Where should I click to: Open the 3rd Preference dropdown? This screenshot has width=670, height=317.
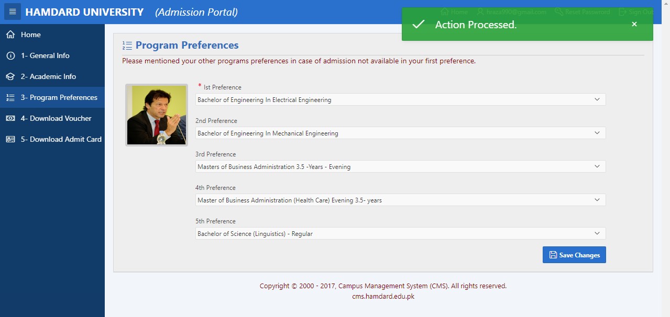[x=400, y=166]
